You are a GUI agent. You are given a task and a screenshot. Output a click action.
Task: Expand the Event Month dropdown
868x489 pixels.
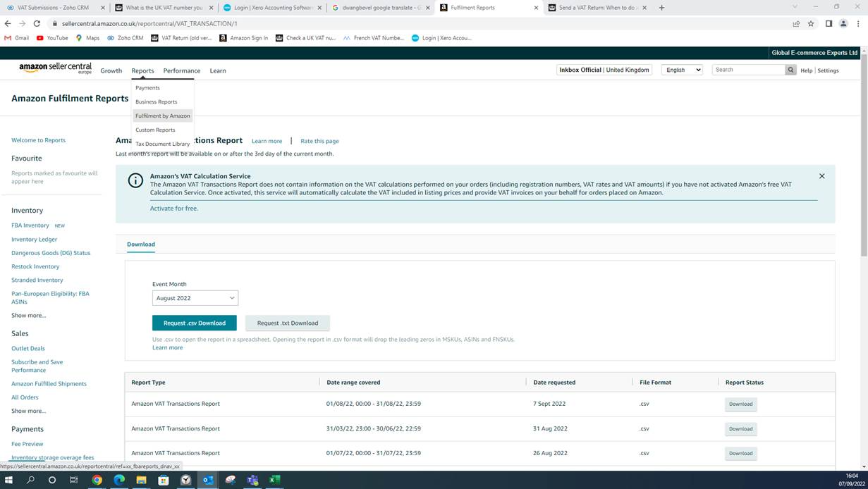point(195,298)
